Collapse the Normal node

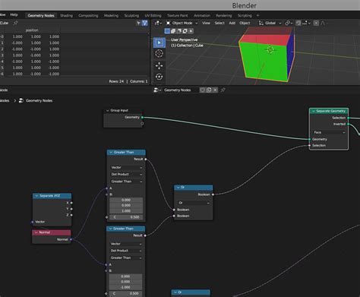pyautogui.click(x=36, y=232)
